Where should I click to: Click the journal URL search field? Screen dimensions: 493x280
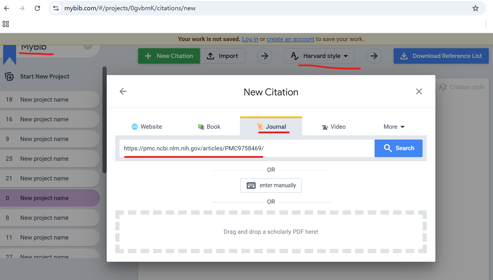tap(247, 148)
